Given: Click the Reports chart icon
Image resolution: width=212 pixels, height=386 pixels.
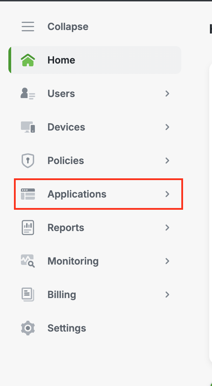Looking at the screenshot, I should pos(28,228).
